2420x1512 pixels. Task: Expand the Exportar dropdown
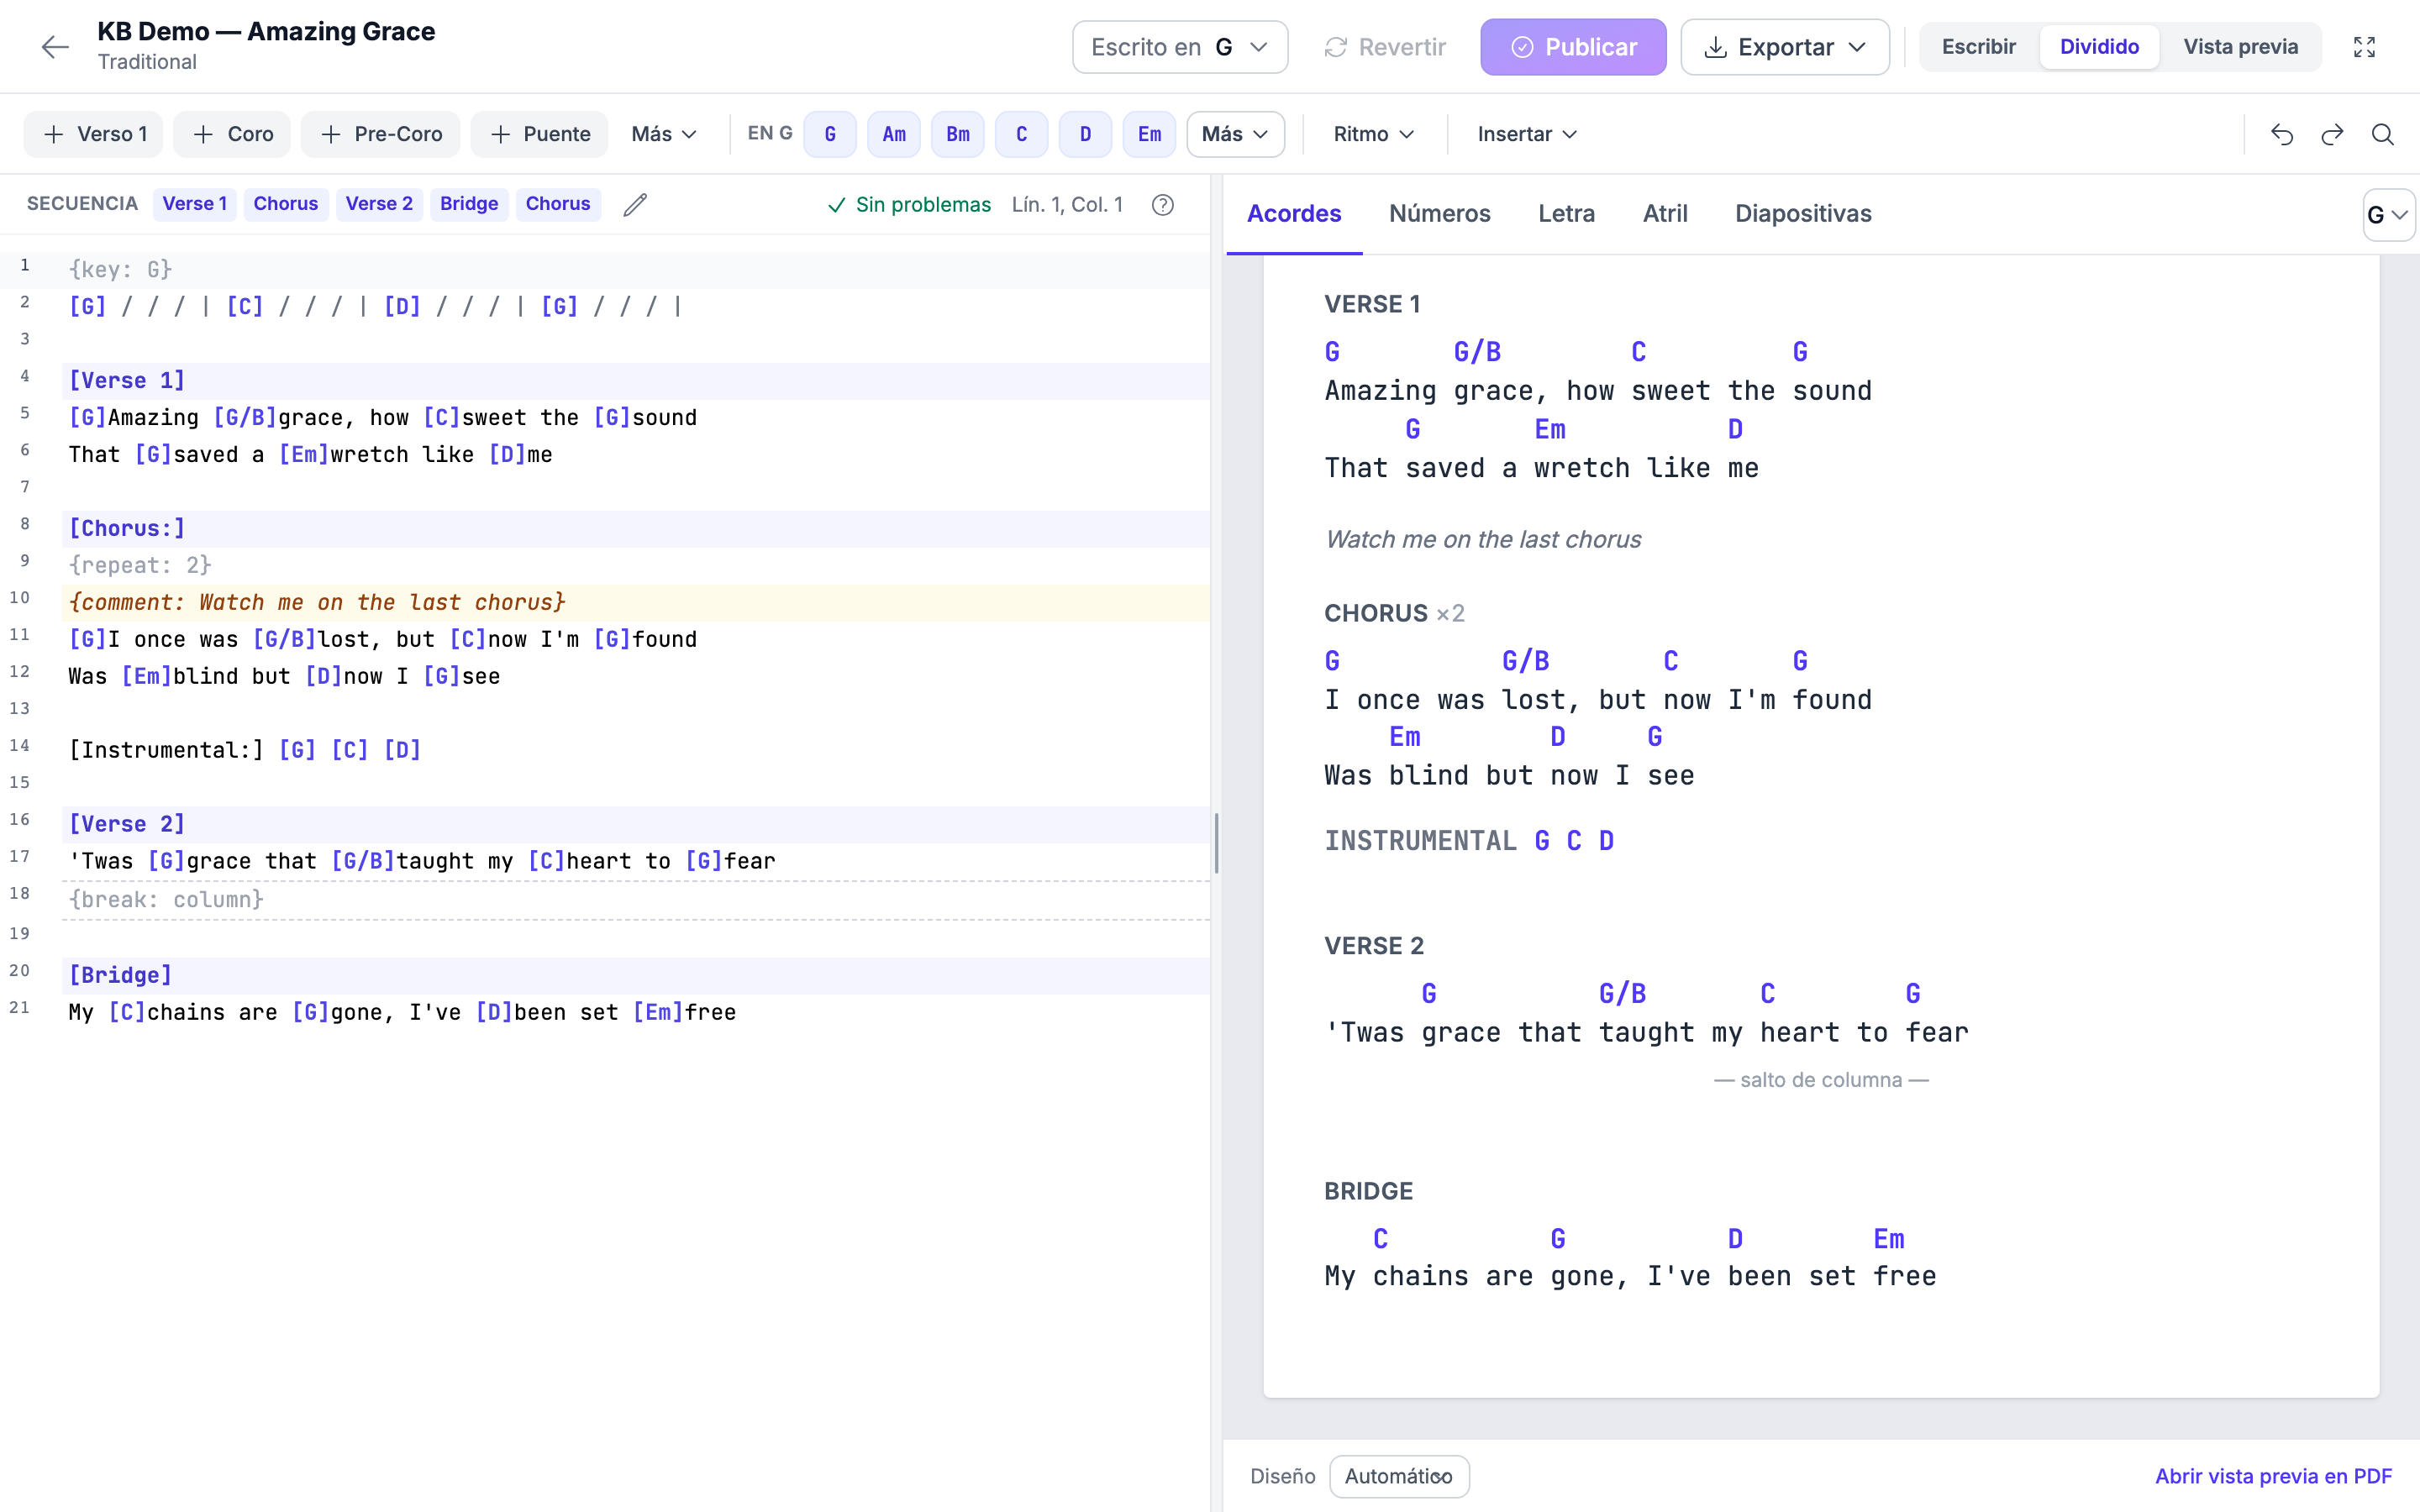pos(1785,47)
